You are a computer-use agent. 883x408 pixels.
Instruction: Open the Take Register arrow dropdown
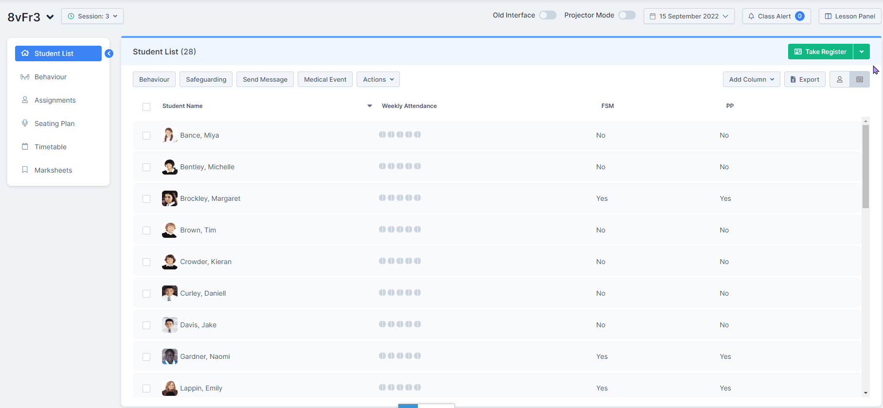(x=861, y=52)
